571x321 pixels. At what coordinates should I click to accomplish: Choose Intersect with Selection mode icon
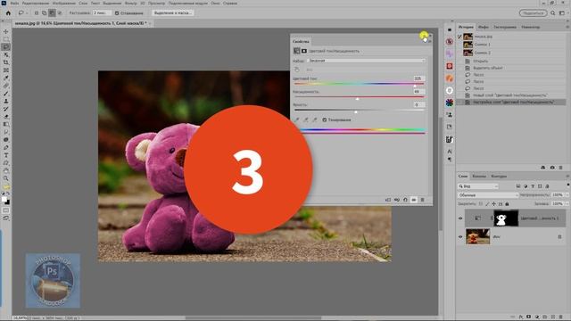point(60,12)
